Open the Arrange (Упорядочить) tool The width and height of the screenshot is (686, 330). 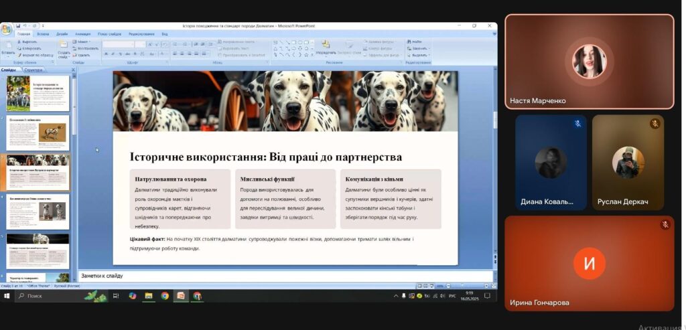click(x=326, y=48)
